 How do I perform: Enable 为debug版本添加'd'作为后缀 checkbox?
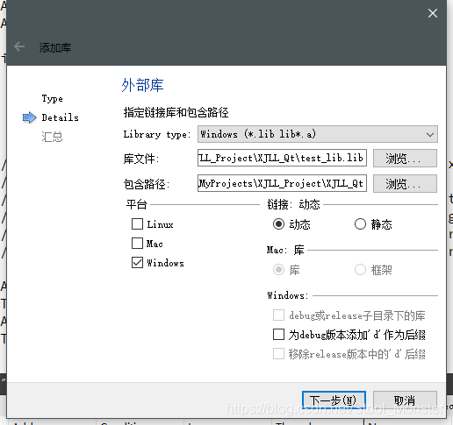[278, 334]
